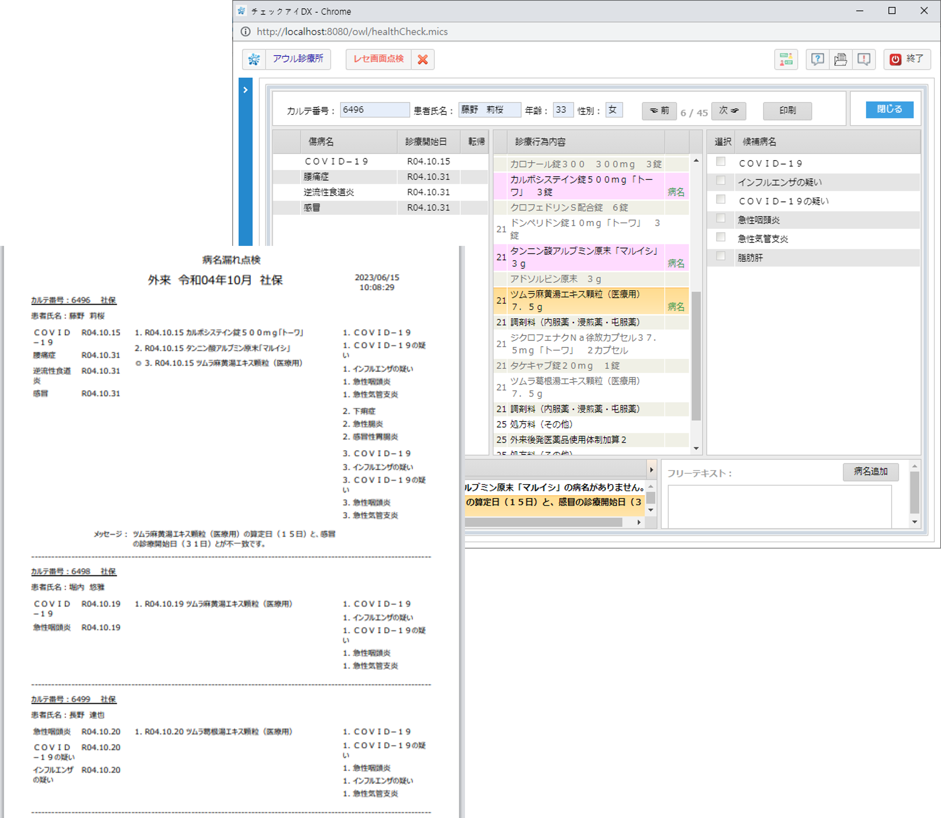Viewport: 941px width, 818px height.
Task: Click the フリーテキスト text area
Action: (x=779, y=507)
